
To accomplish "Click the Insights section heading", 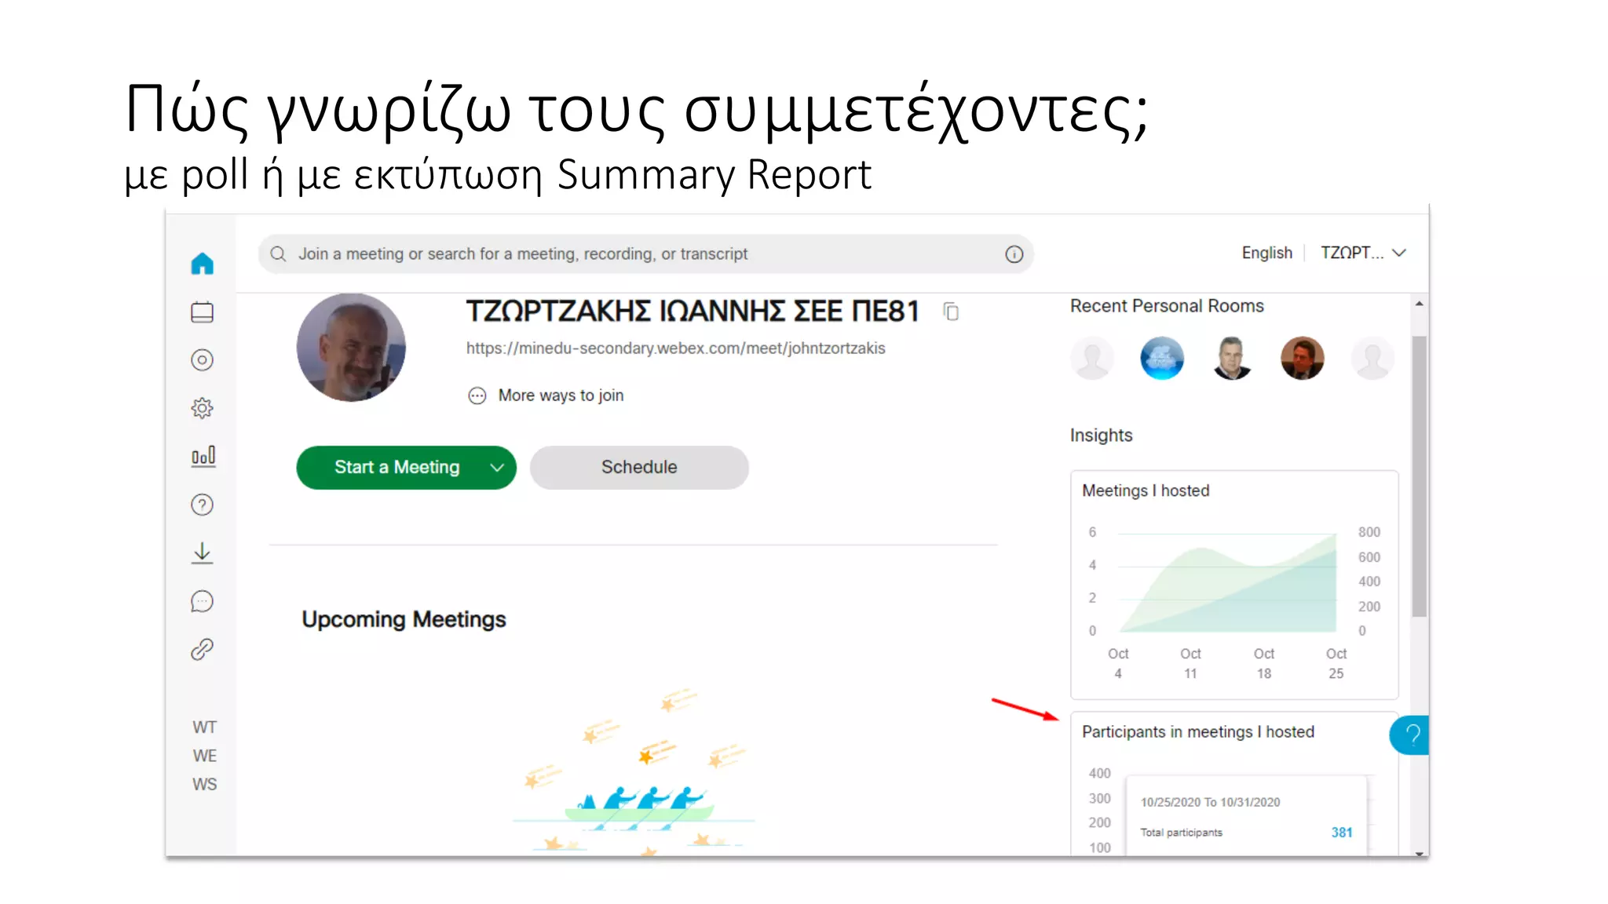I will coord(1101,436).
